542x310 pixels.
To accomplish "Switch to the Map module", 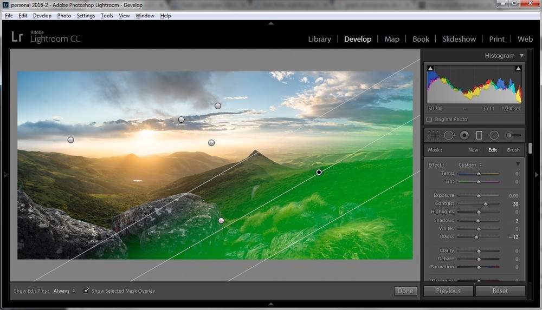I will click(x=392, y=39).
